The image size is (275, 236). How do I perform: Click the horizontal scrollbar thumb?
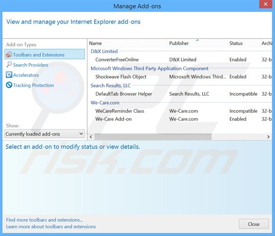pos(153,137)
